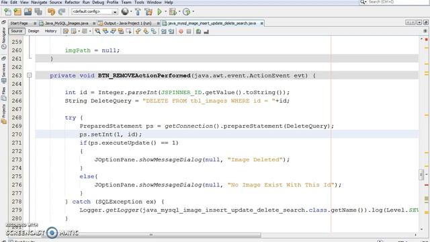Click the globe browser icon in toolbar

coord(125,11)
